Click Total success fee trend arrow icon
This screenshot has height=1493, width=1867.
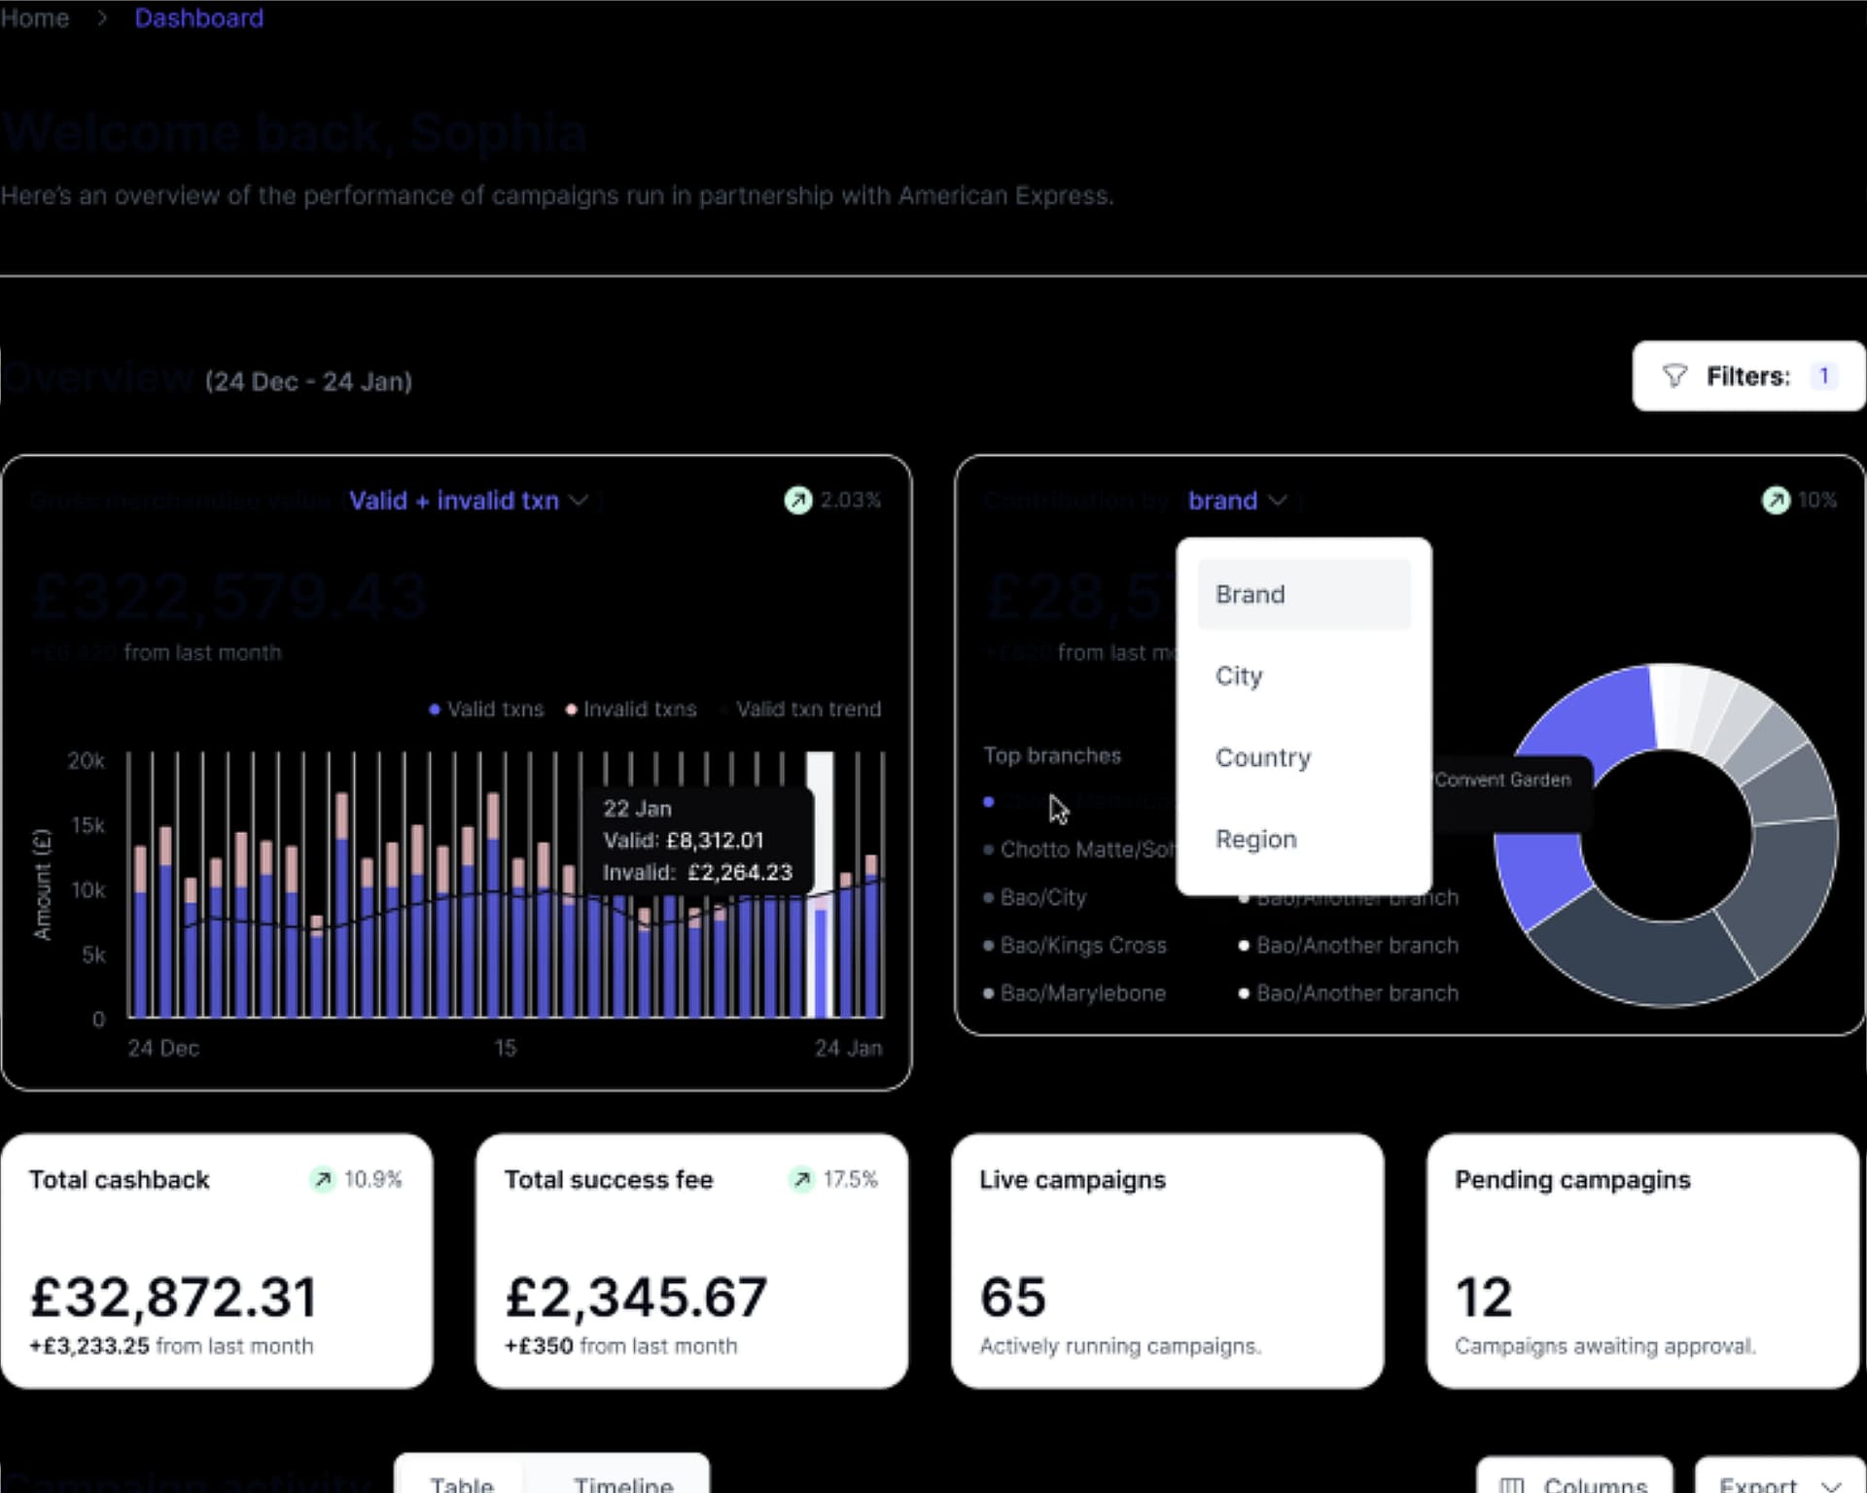coord(801,1179)
